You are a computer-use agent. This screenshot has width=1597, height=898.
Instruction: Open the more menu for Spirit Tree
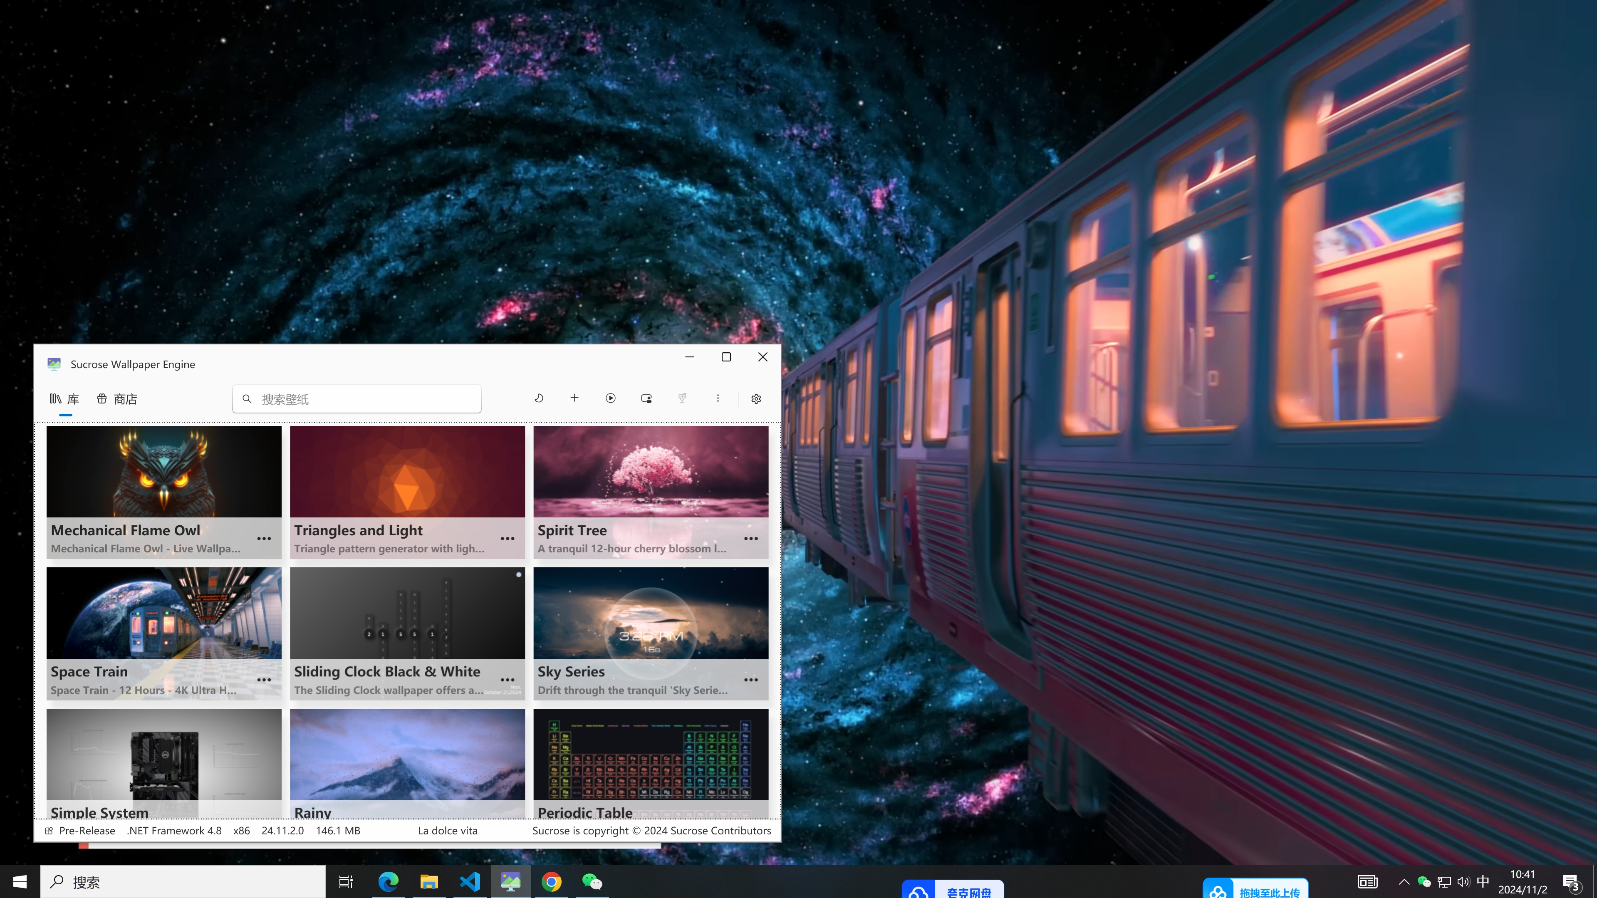point(751,539)
